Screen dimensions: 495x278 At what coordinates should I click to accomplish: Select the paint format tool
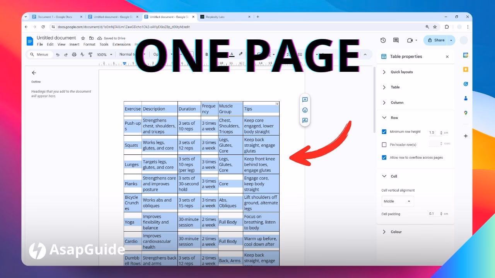click(92, 54)
